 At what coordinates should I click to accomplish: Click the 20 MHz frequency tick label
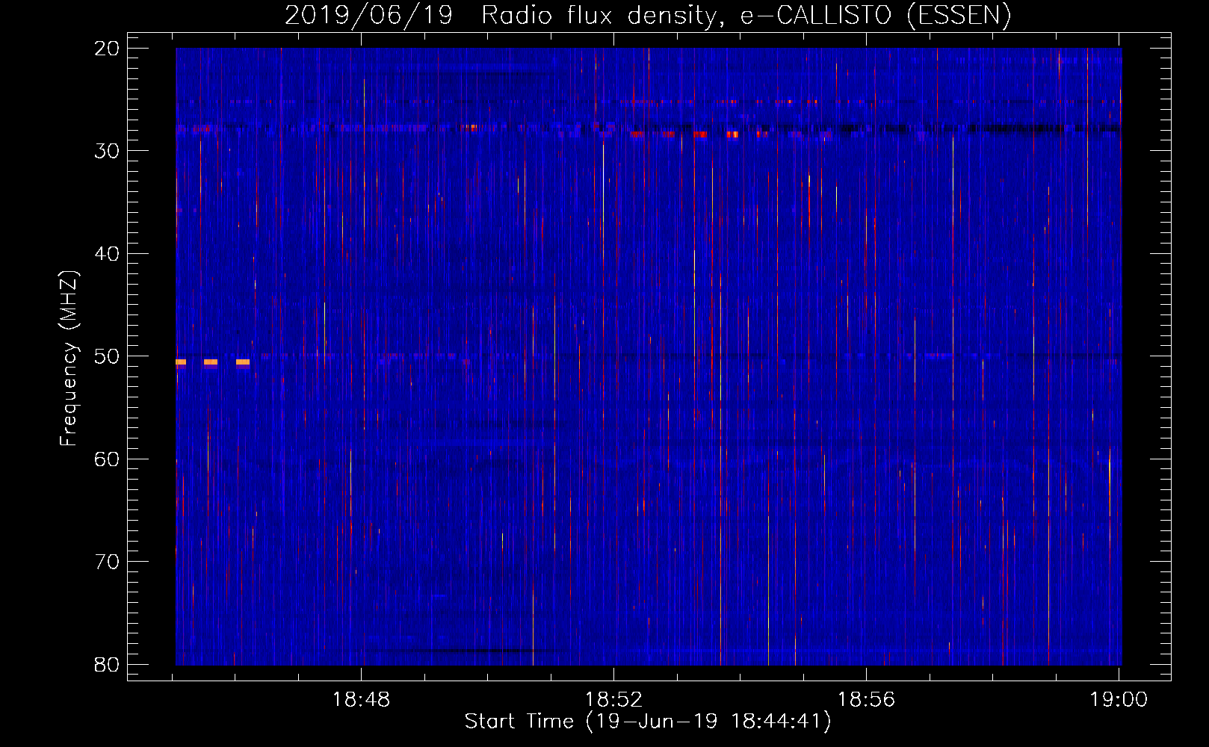(107, 49)
